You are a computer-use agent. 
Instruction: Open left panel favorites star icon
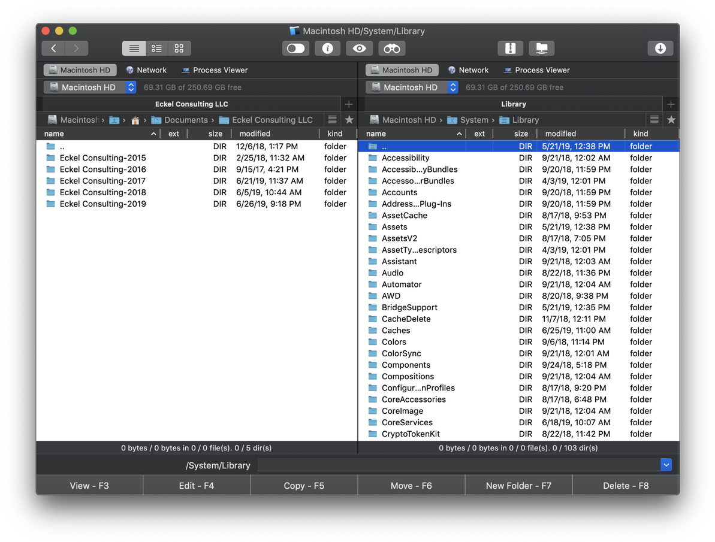(x=349, y=119)
